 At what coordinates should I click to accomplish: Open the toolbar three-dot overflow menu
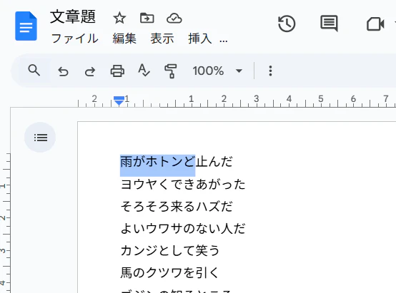coord(270,71)
